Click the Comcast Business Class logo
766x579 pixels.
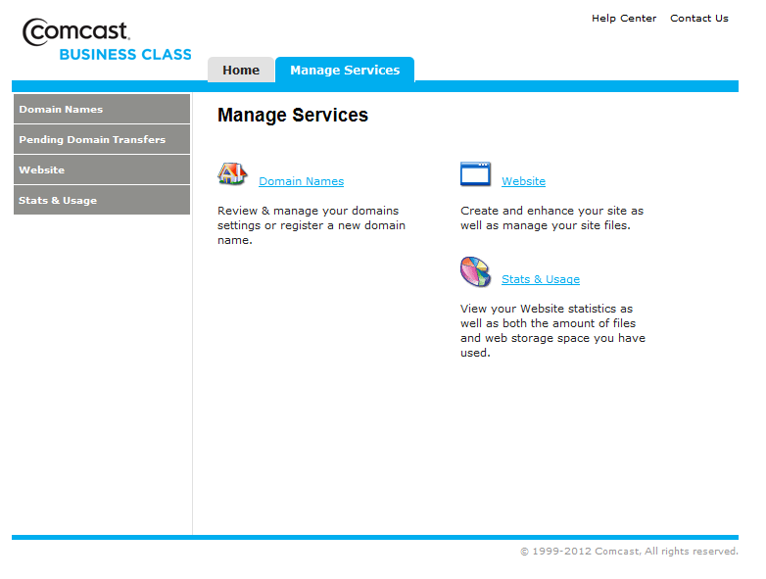tap(107, 39)
